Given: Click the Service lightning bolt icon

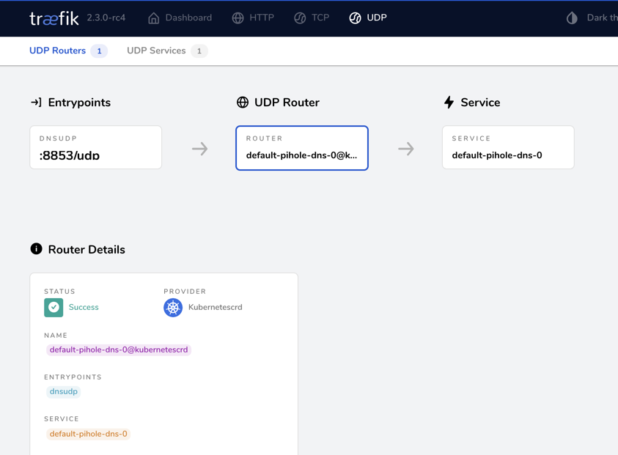Looking at the screenshot, I should (449, 103).
